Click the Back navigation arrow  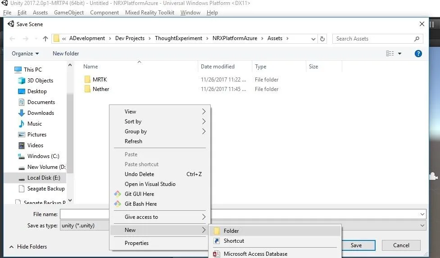12,39
